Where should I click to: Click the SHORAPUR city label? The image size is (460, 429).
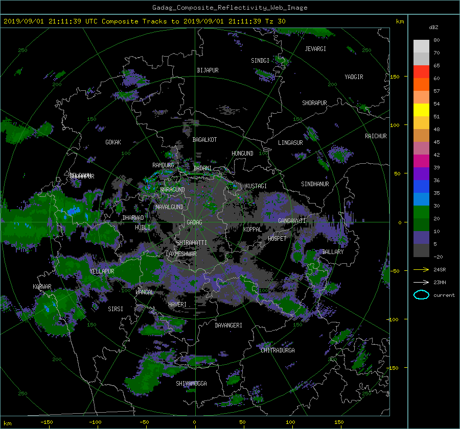click(x=314, y=103)
